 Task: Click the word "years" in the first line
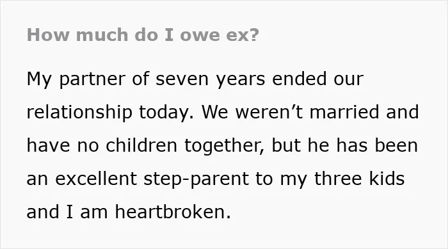point(241,80)
